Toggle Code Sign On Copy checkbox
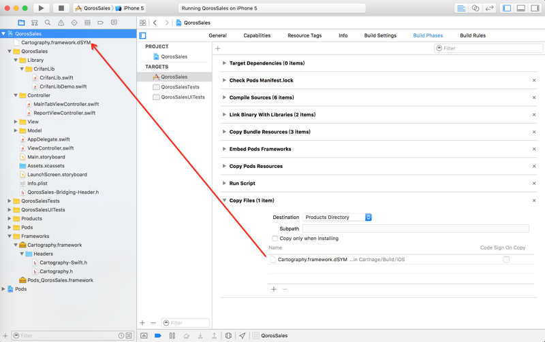 [506, 260]
